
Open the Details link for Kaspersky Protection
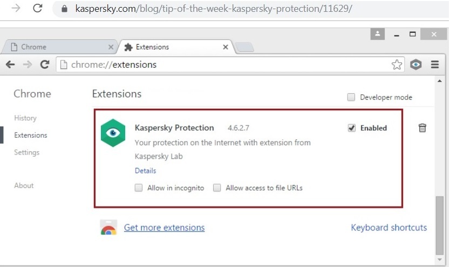[x=145, y=171]
